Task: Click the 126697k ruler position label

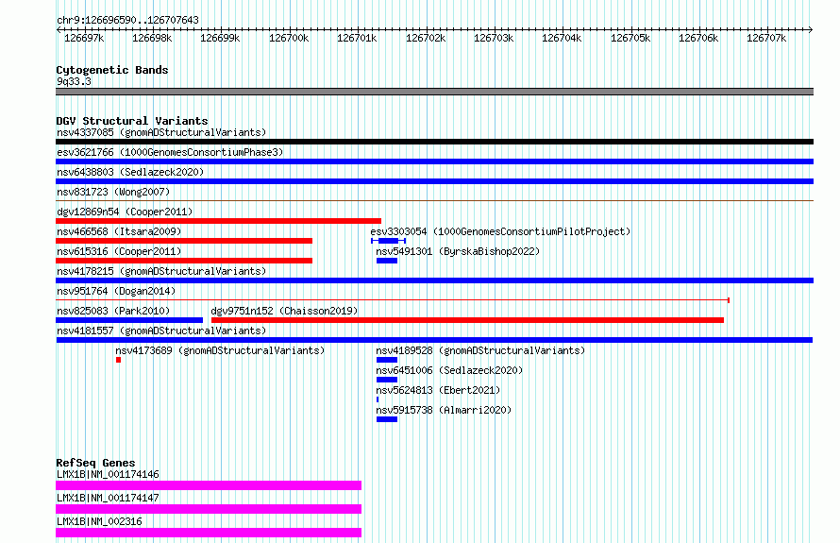Action: 84,38
